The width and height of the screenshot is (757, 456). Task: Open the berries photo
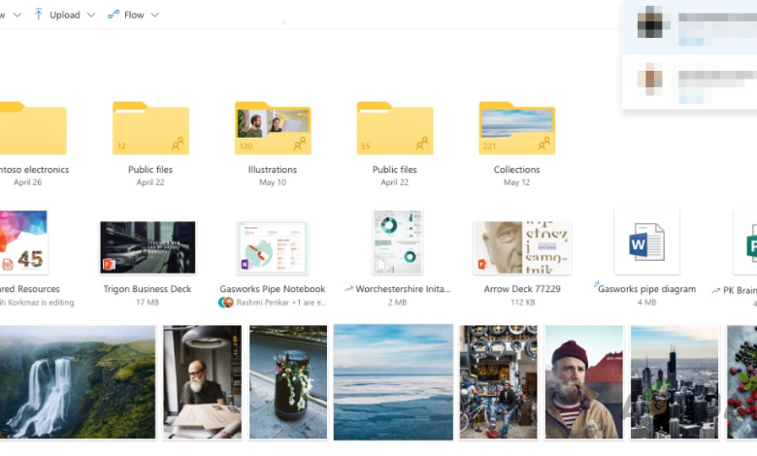(742, 381)
